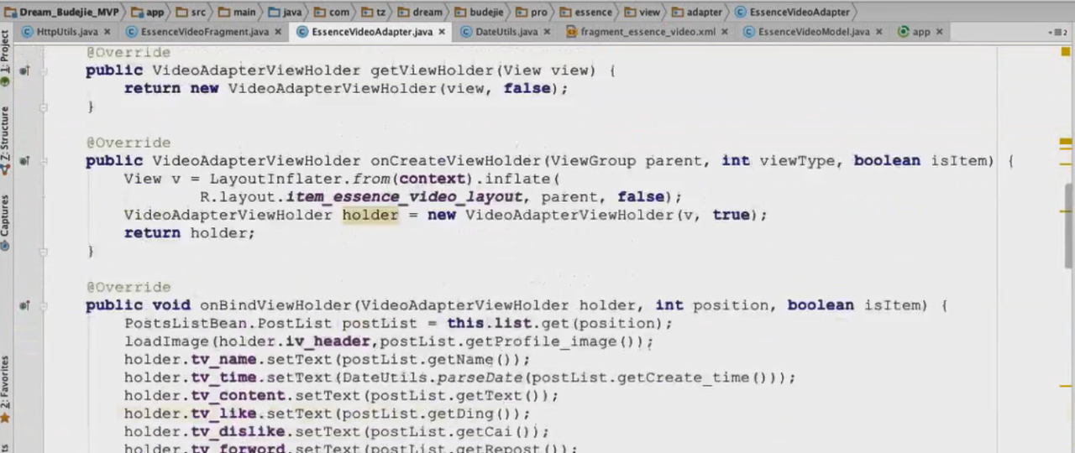Collapse the getViewHolder method fold marker
The width and height of the screenshot is (1075, 453).
pyautogui.click(x=44, y=71)
